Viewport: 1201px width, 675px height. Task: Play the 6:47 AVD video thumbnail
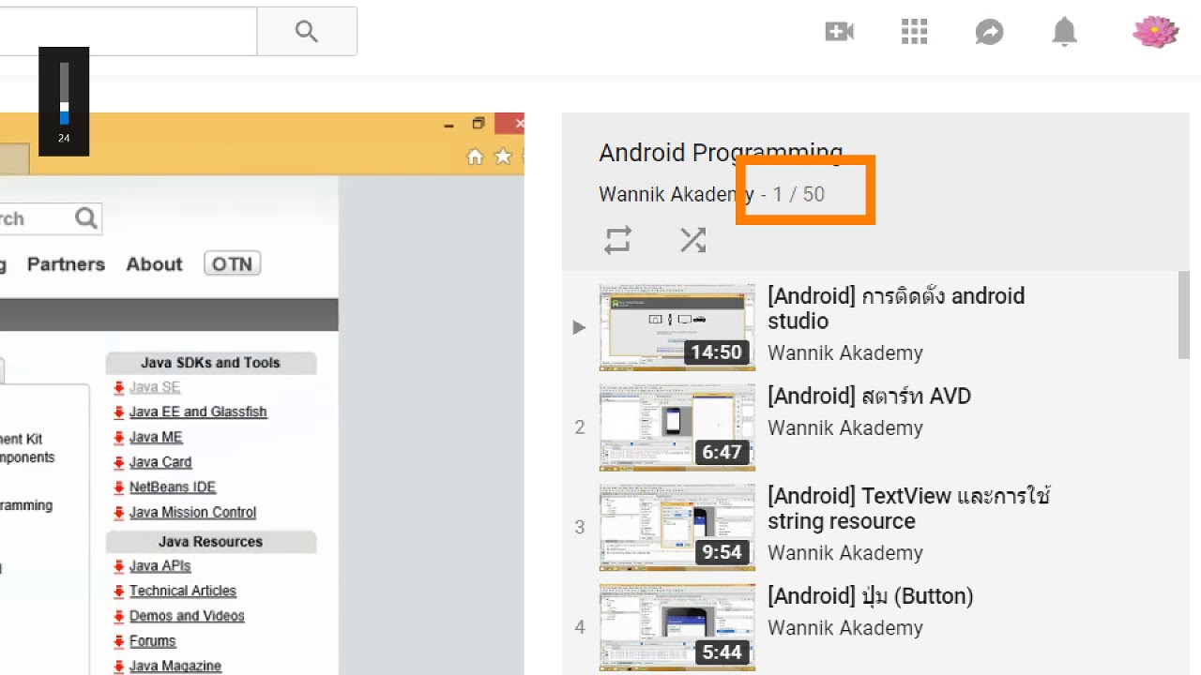[677, 427]
